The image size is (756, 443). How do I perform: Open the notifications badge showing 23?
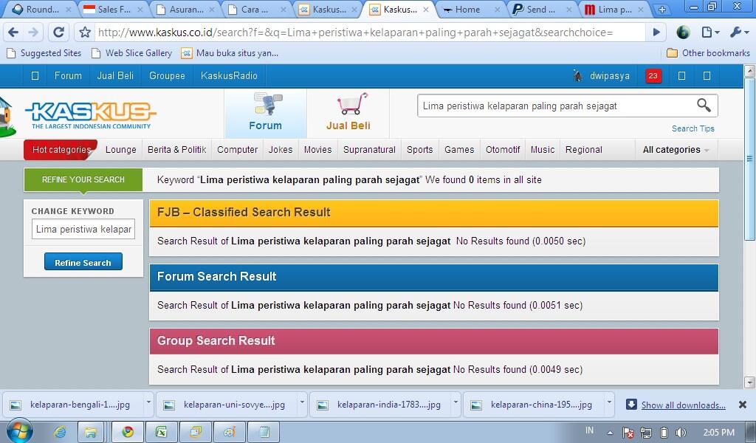pyautogui.click(x=653, y=76)
